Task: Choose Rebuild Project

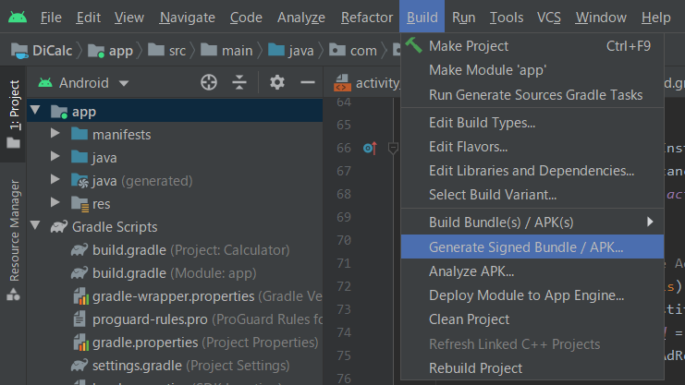Action: 532,368
